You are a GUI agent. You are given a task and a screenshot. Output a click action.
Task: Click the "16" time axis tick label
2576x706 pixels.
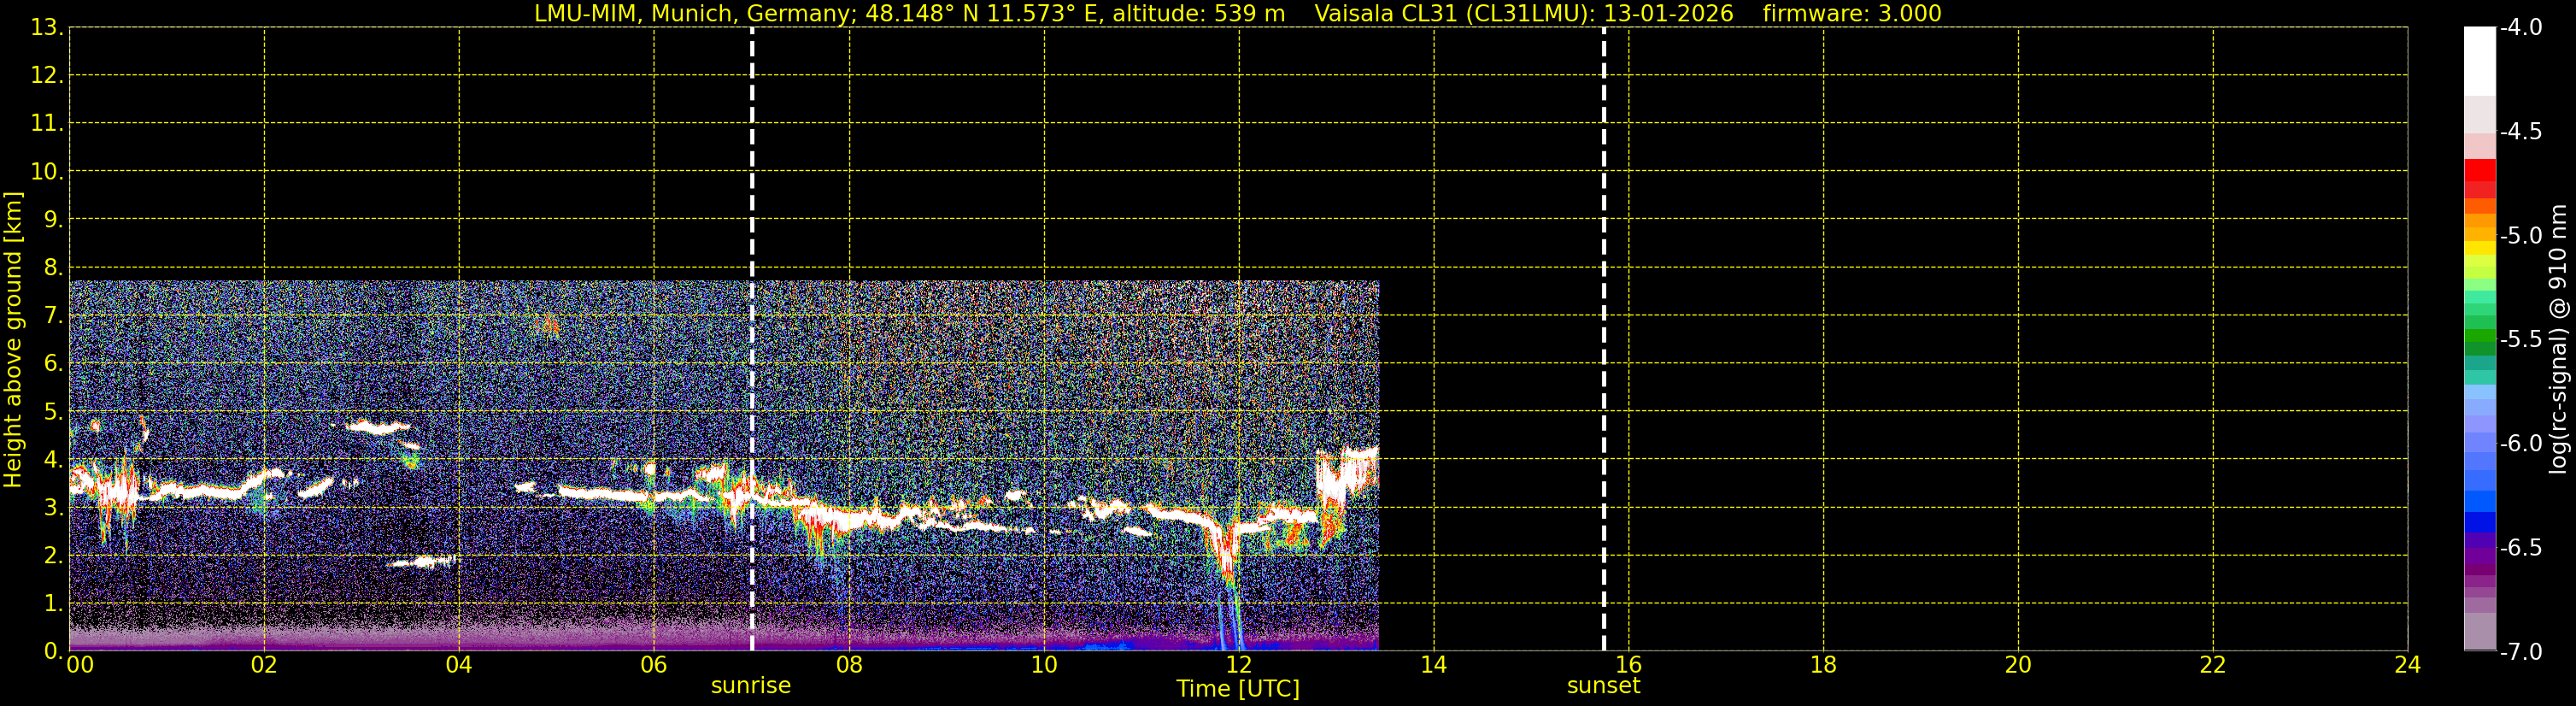pyautogui.click(x=1629, y=665)
